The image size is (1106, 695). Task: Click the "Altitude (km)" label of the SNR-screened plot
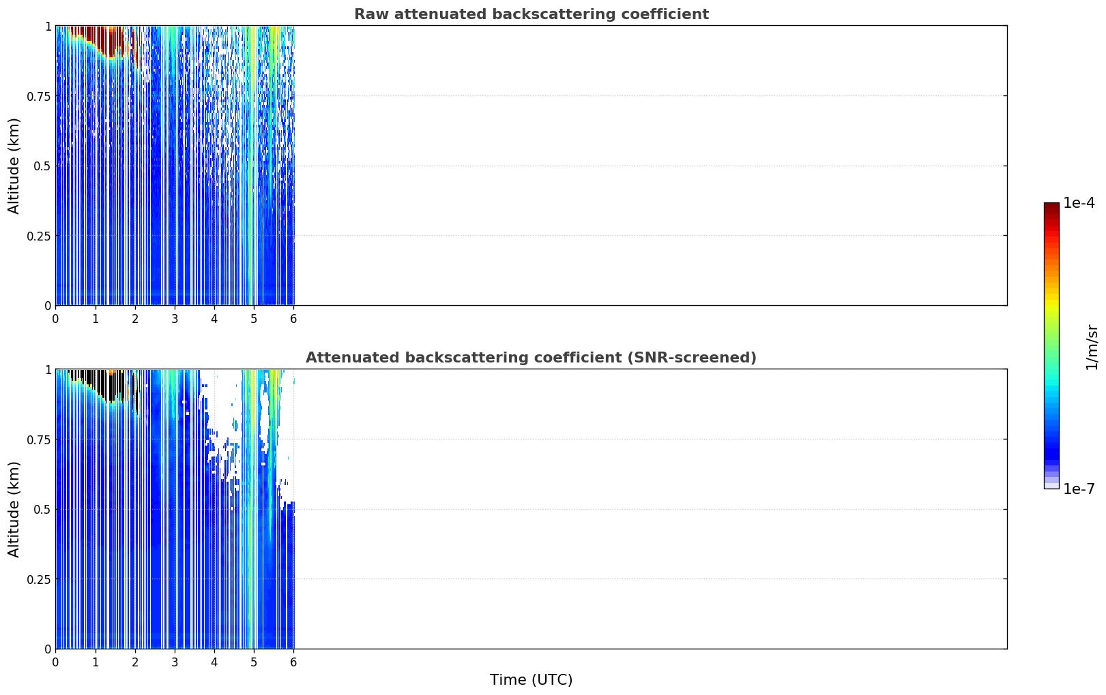coord(14,509)
